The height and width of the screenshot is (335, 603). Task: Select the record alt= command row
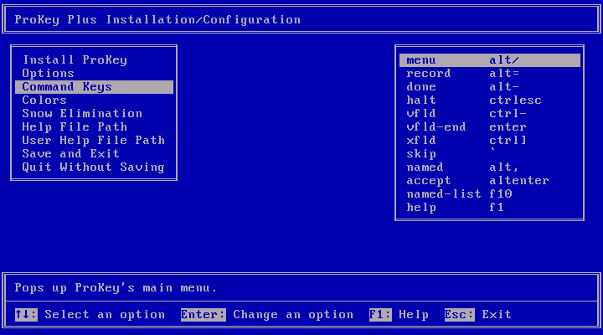click(490, 74)
